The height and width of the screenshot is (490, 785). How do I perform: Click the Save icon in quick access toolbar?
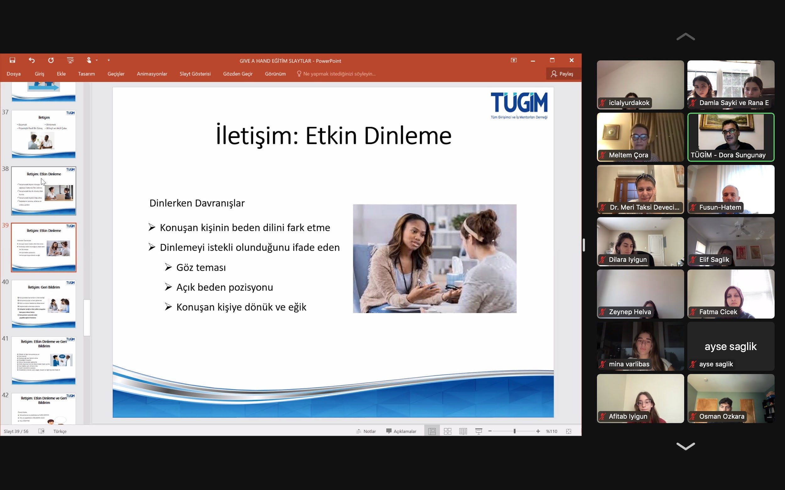point(12,60)
